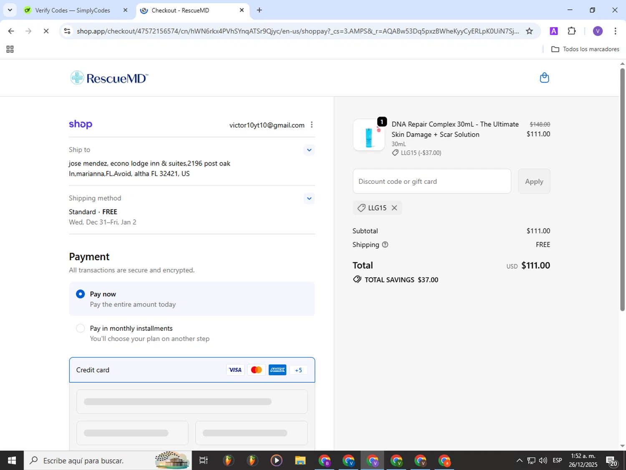This screenshot has height=470, width=626.
Task: Click the Windows taskbar search box
Action: (x=108, y=460)
